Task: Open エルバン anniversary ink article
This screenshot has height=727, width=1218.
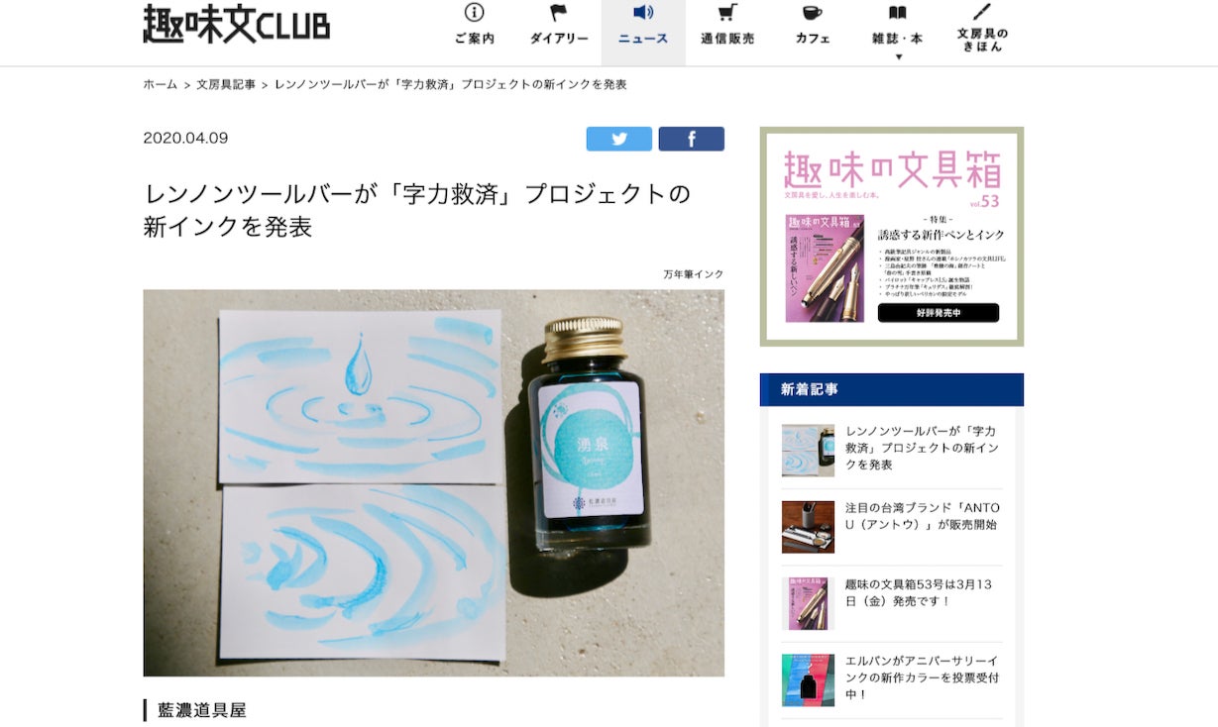Action: click(x=922, y=677)
